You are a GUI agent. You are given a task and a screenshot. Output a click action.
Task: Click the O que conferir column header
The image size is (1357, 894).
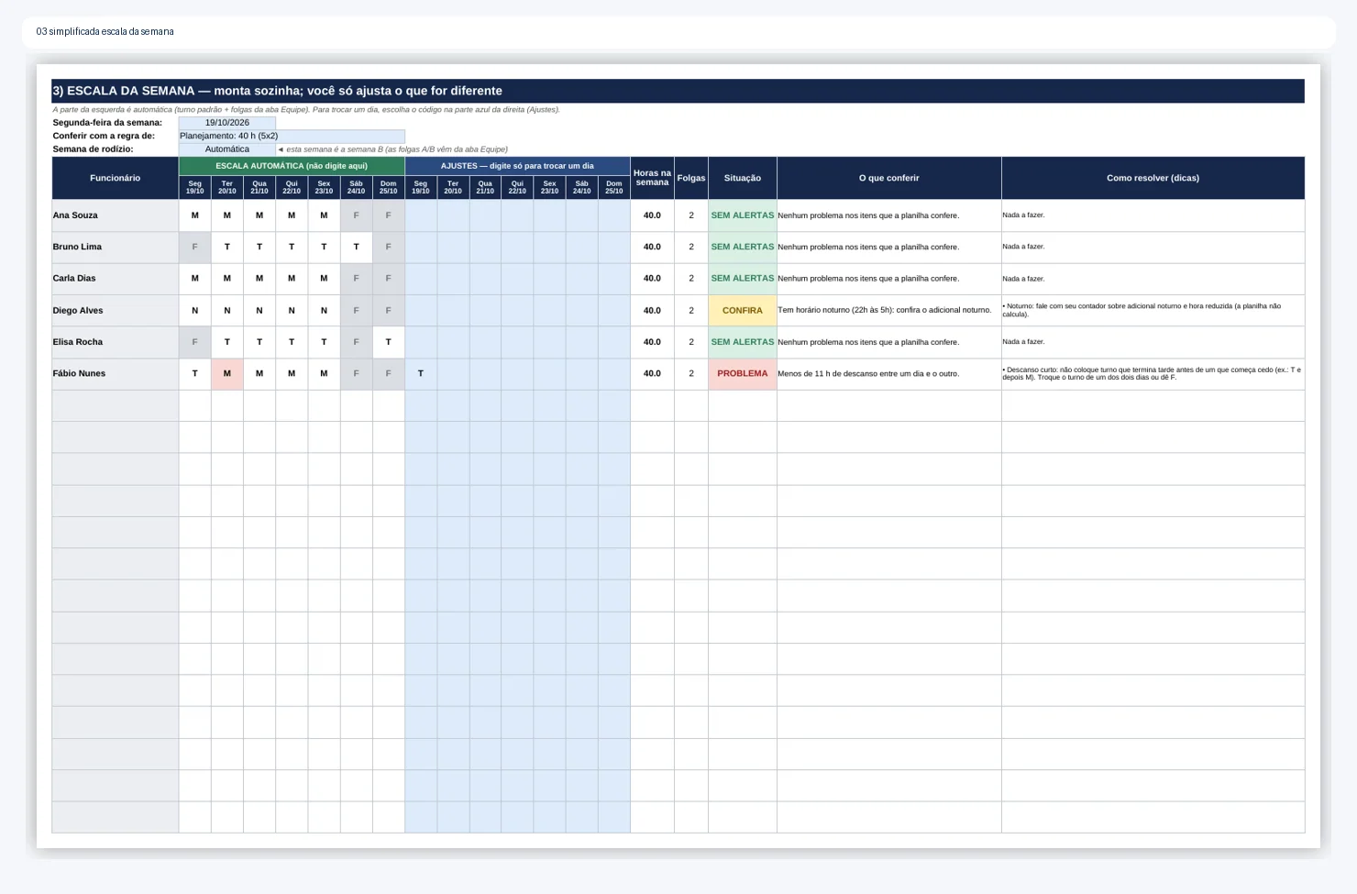[888, 178]
